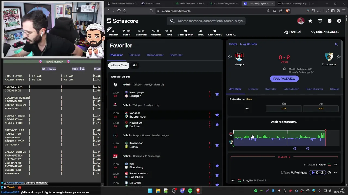The width and height of the screenshot is (348, 195).
Task: Select the Tenis sport category
Action: [x=169, y=32]
